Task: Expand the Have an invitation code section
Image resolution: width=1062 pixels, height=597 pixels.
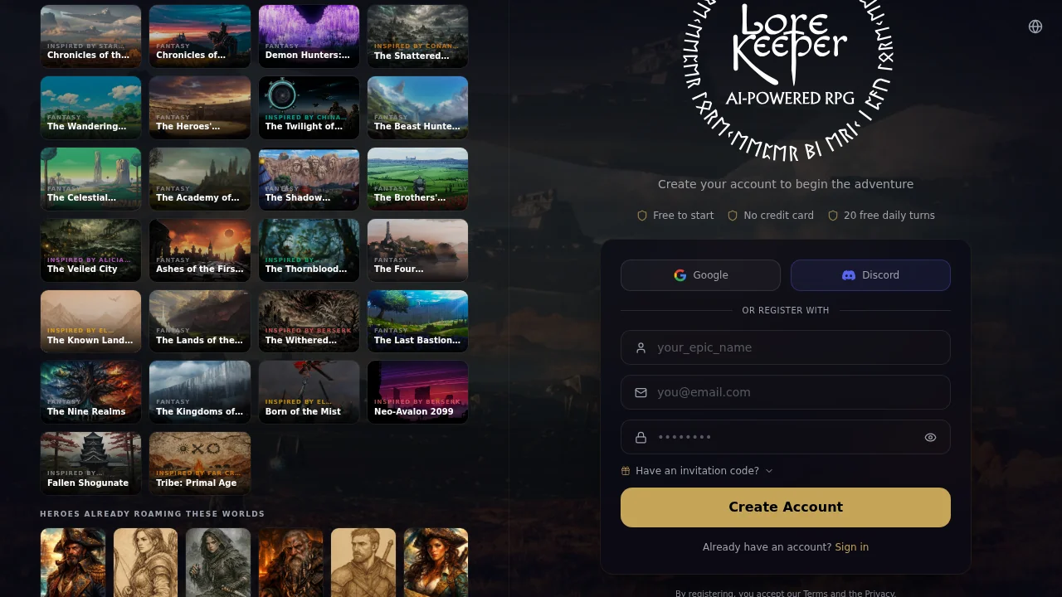Action: (697, 470)
